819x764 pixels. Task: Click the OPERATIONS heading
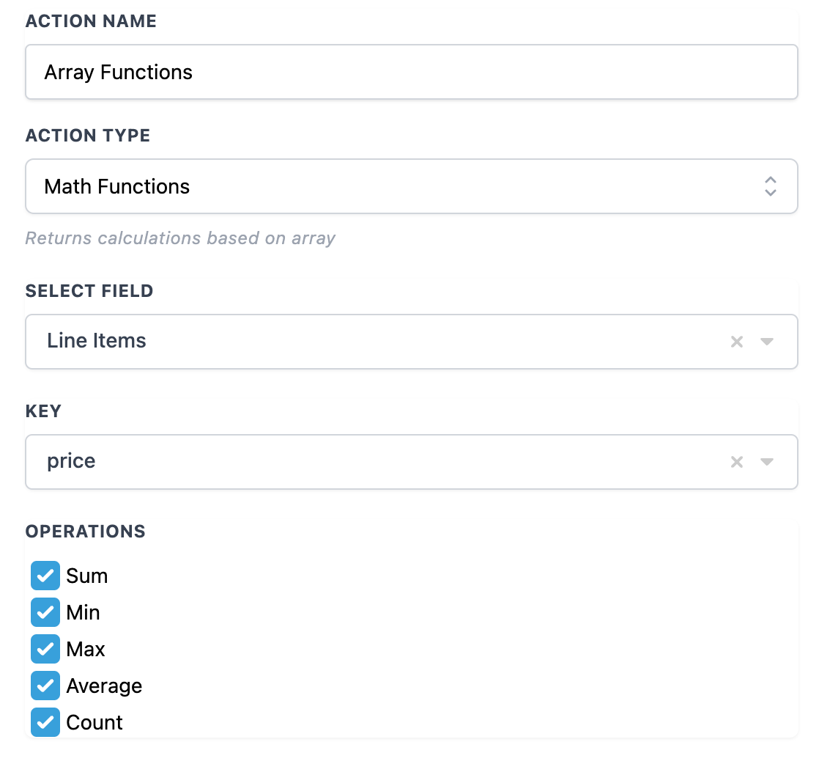click(x=86, y=532)
